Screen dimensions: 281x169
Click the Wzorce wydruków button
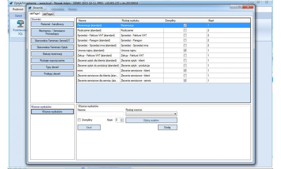point(52,112)
